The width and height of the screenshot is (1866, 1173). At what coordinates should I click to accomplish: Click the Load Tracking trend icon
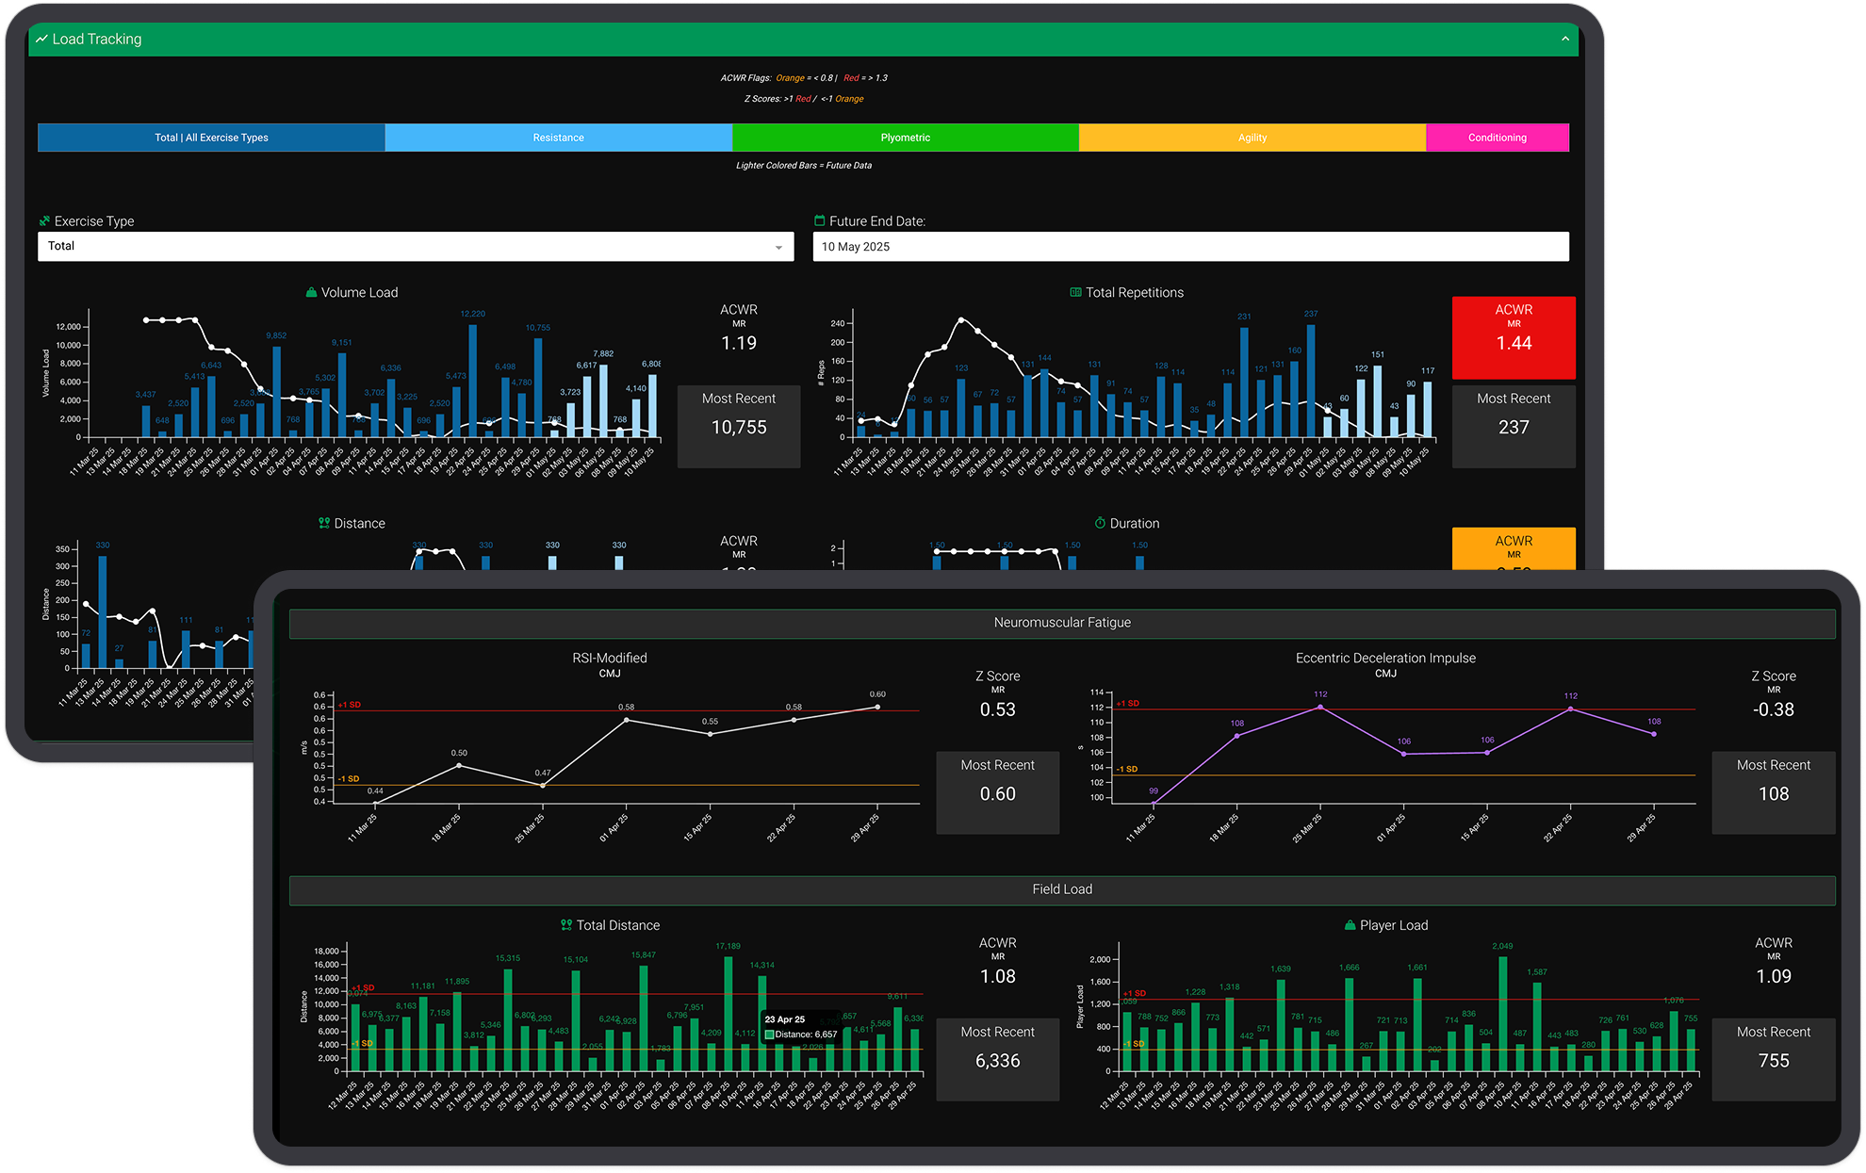tap(41, 39)
